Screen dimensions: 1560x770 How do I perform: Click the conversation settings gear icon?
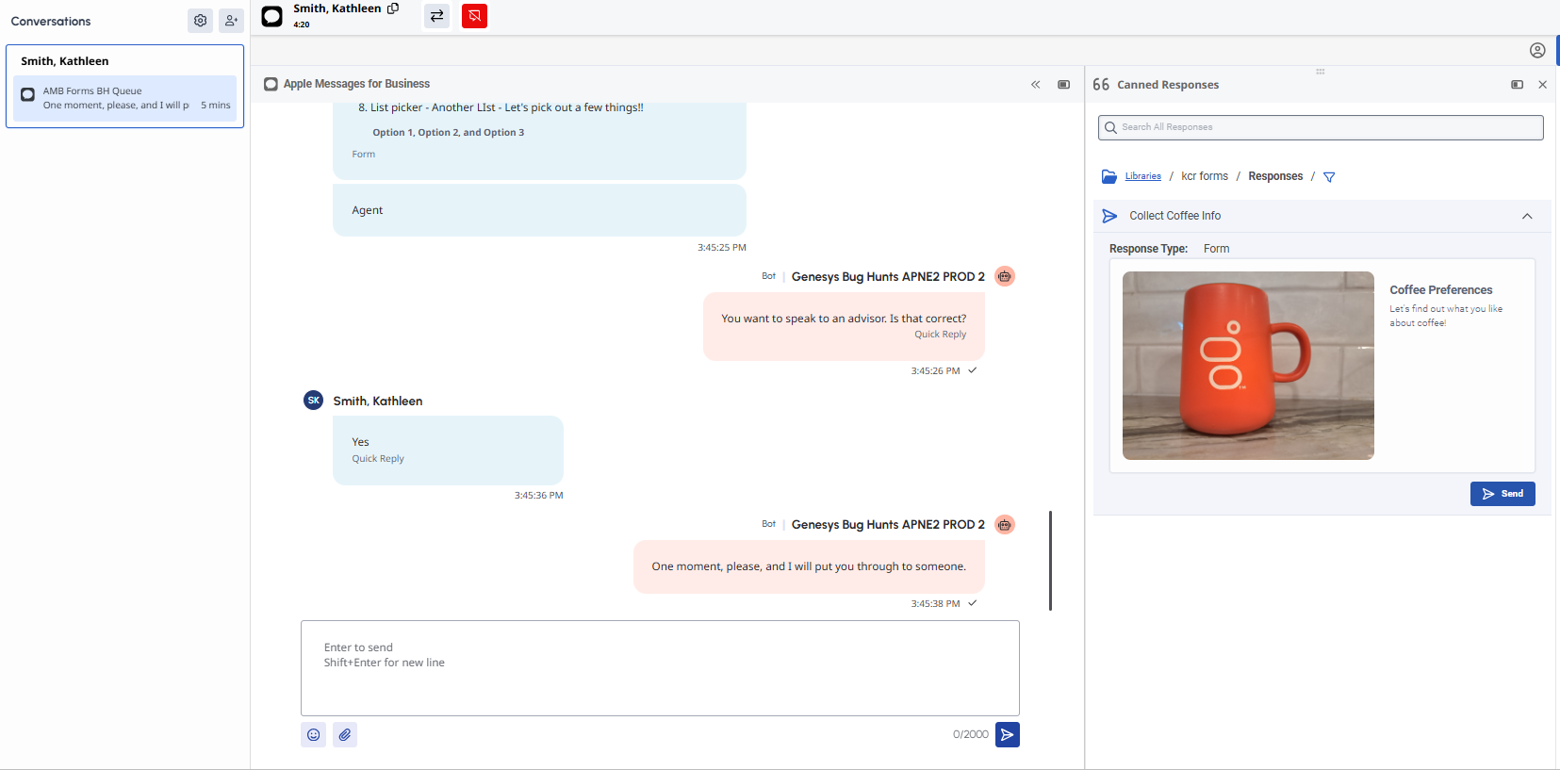(200, 21)
